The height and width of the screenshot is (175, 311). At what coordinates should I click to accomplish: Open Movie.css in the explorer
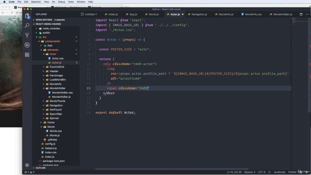pos(55,131)
